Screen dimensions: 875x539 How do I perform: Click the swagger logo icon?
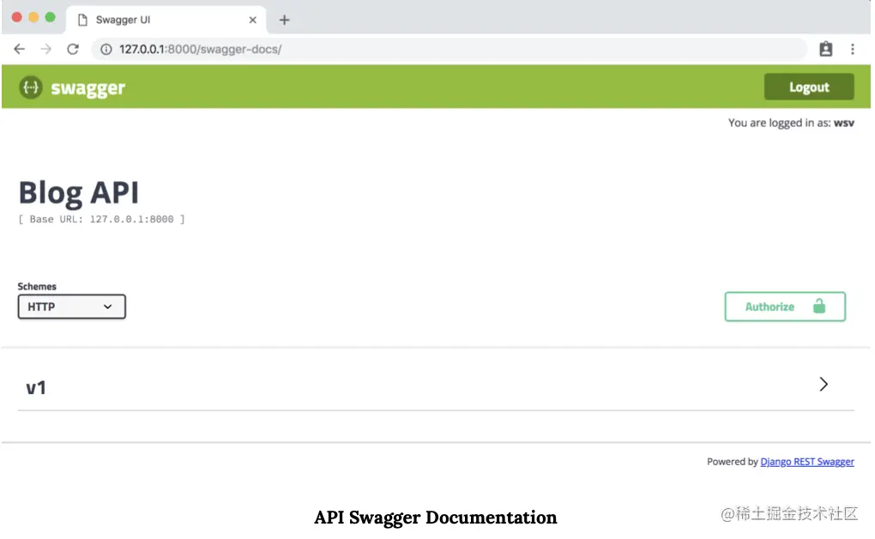tap(31, 88)
